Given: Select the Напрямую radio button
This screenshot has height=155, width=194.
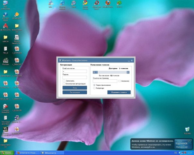Looking at the screenshot, I should point(94,88).
